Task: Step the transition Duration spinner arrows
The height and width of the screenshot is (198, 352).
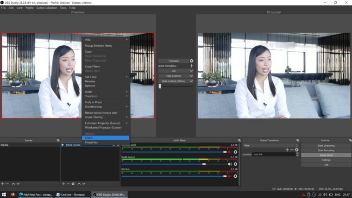Action: click(x=297, y=155)
